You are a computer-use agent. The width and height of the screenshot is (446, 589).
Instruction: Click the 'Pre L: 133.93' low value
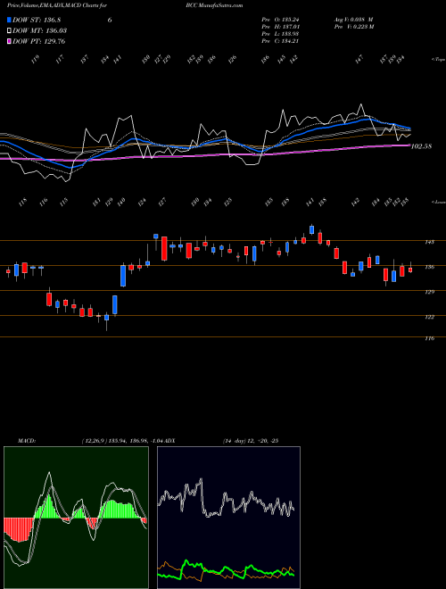point(280,34)
